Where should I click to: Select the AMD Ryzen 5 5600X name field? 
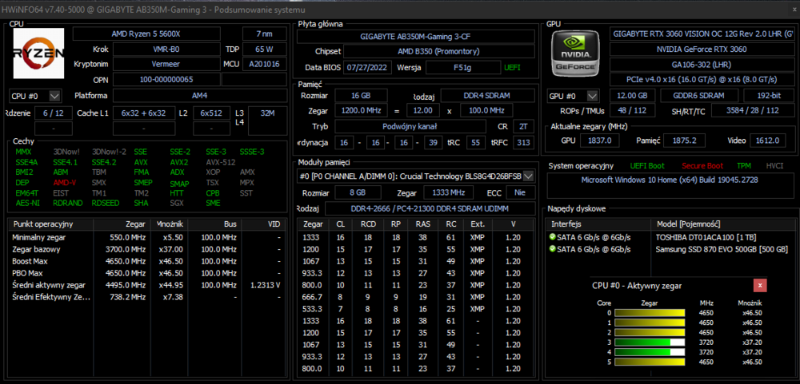click(x=146, y=34)
